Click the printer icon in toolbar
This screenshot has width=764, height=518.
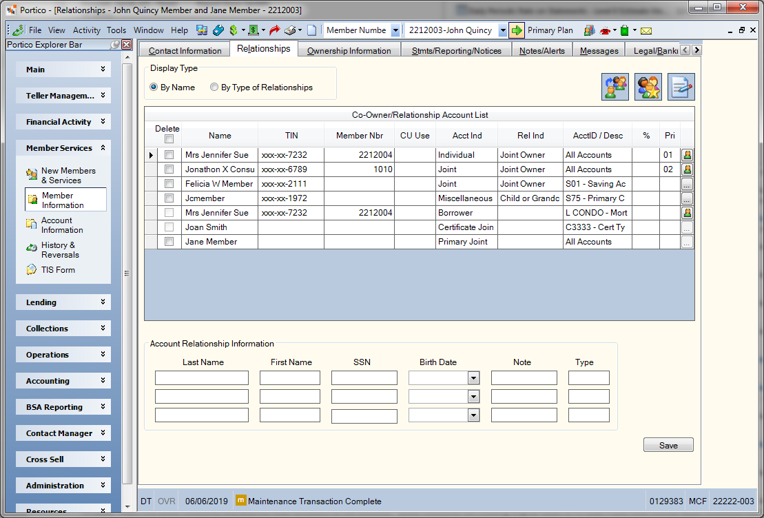coord(291,30)
